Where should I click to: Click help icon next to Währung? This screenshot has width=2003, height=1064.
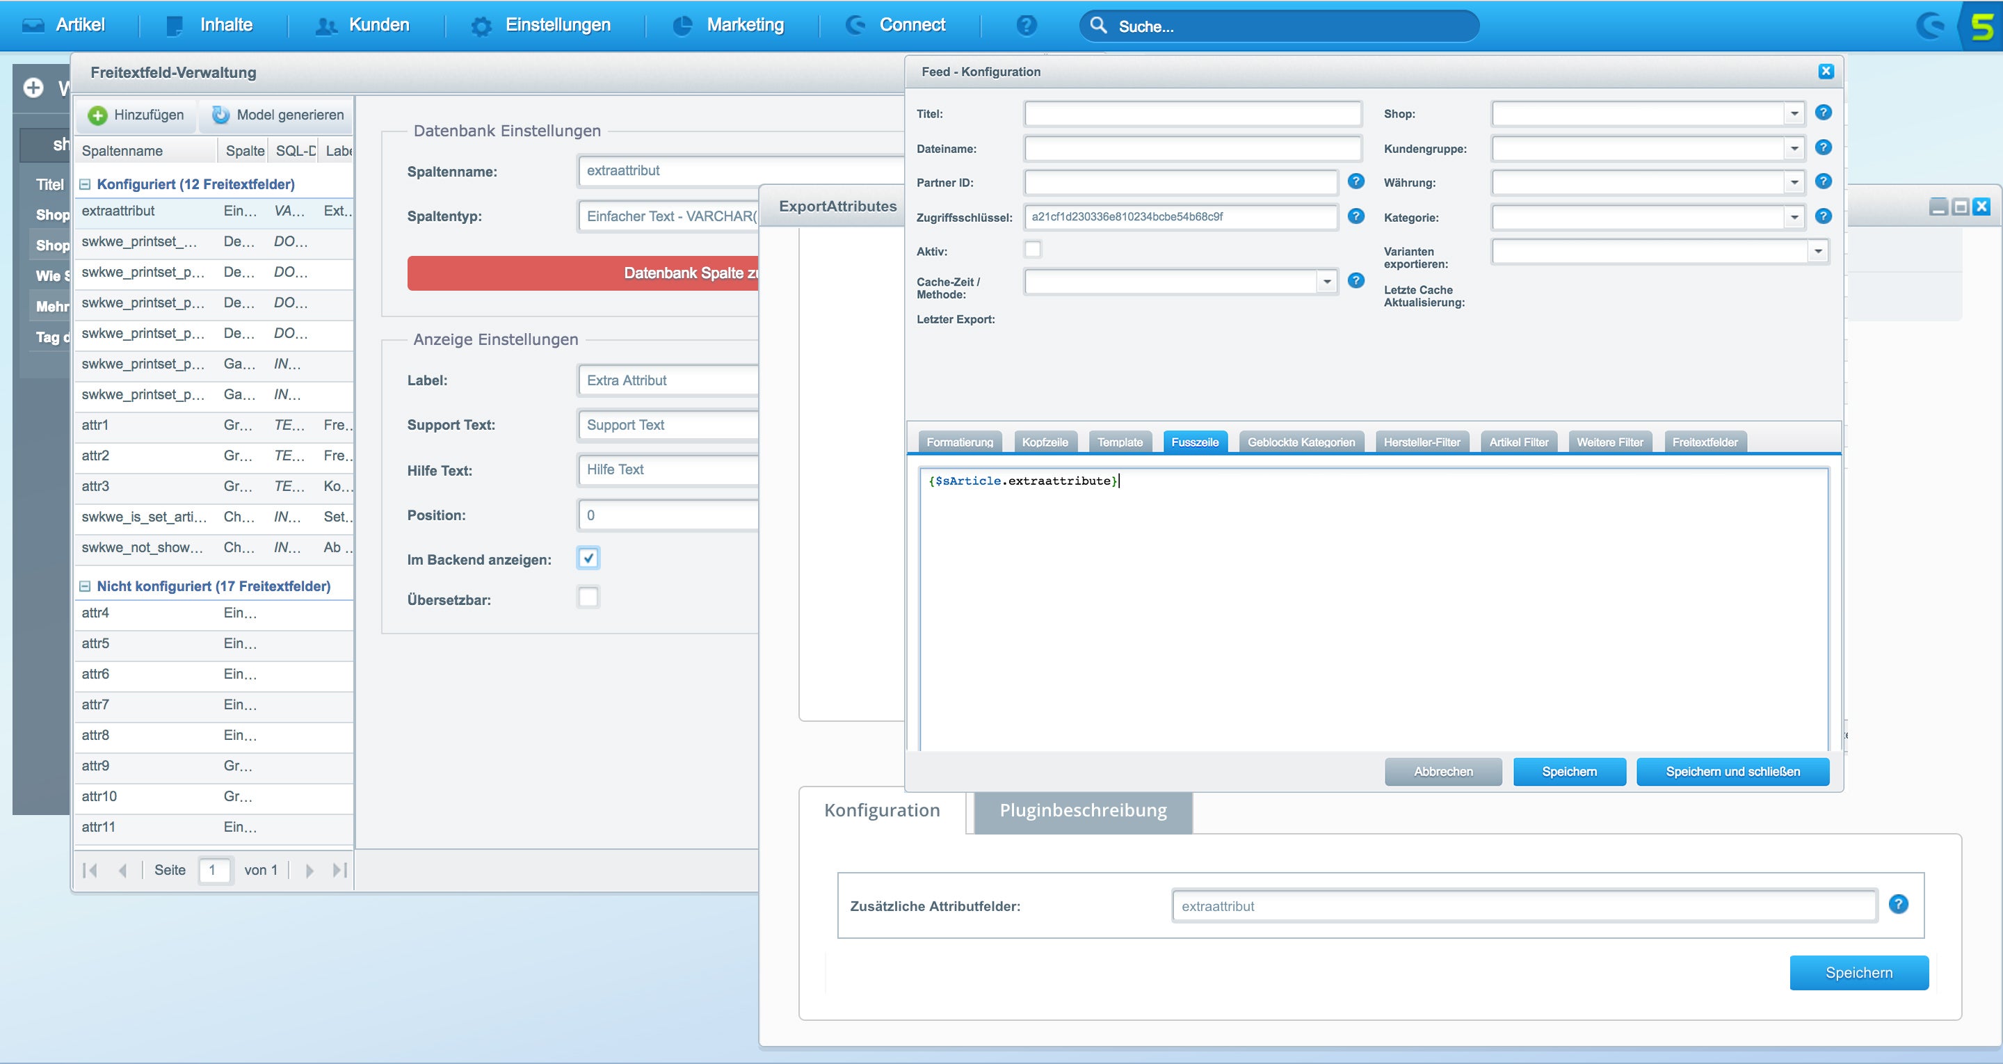[x=1824, y=182]
